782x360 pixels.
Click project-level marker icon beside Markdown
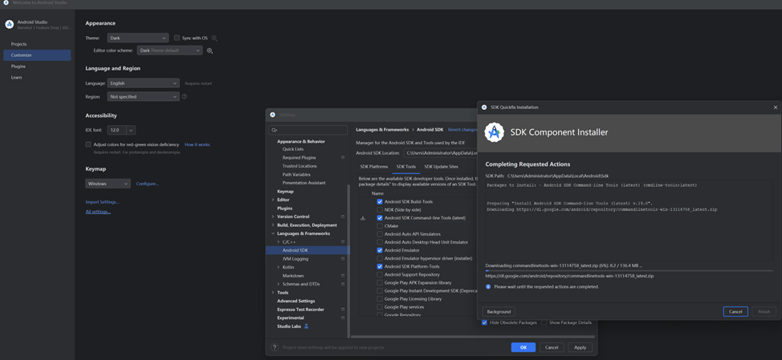click(x=343, y=275)
